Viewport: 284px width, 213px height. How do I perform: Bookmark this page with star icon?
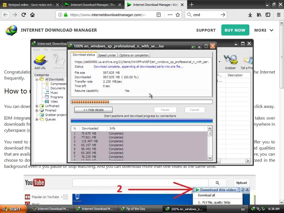click(x=178, y=15)
